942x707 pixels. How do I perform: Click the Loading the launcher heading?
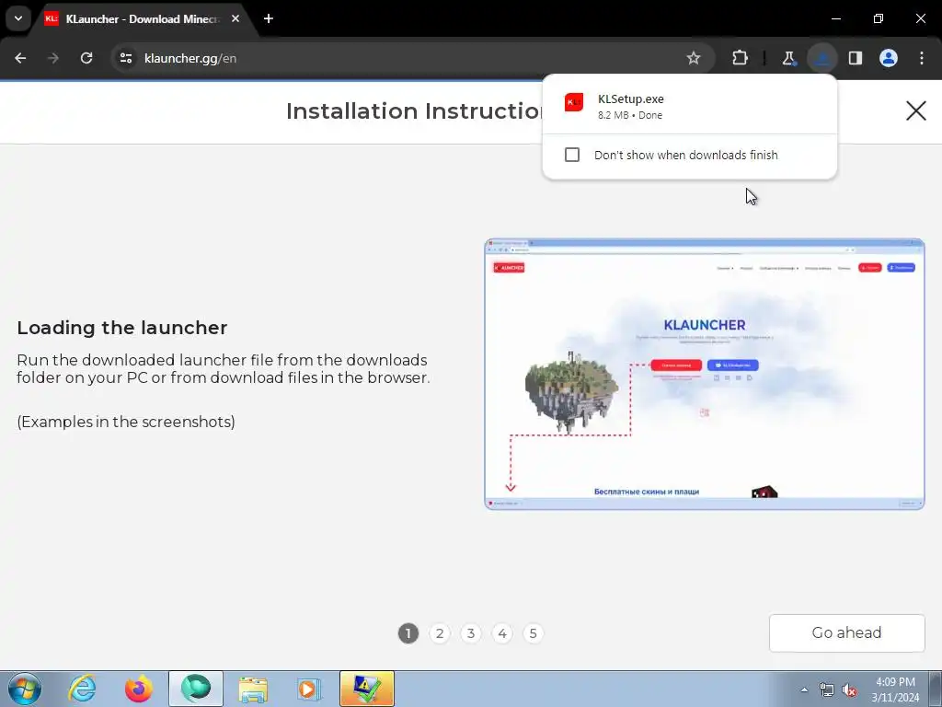click(122, 328)
